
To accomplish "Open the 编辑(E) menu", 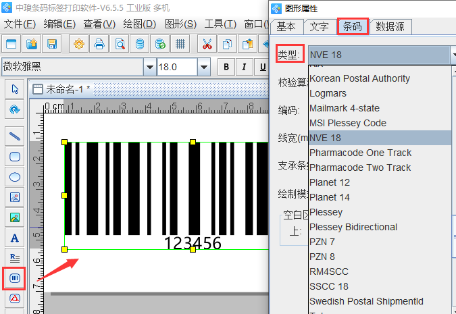I will (x=59, y=24).
